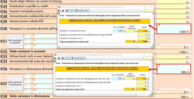Click the yellow field in IC56 toolbar

coord(148,58)
